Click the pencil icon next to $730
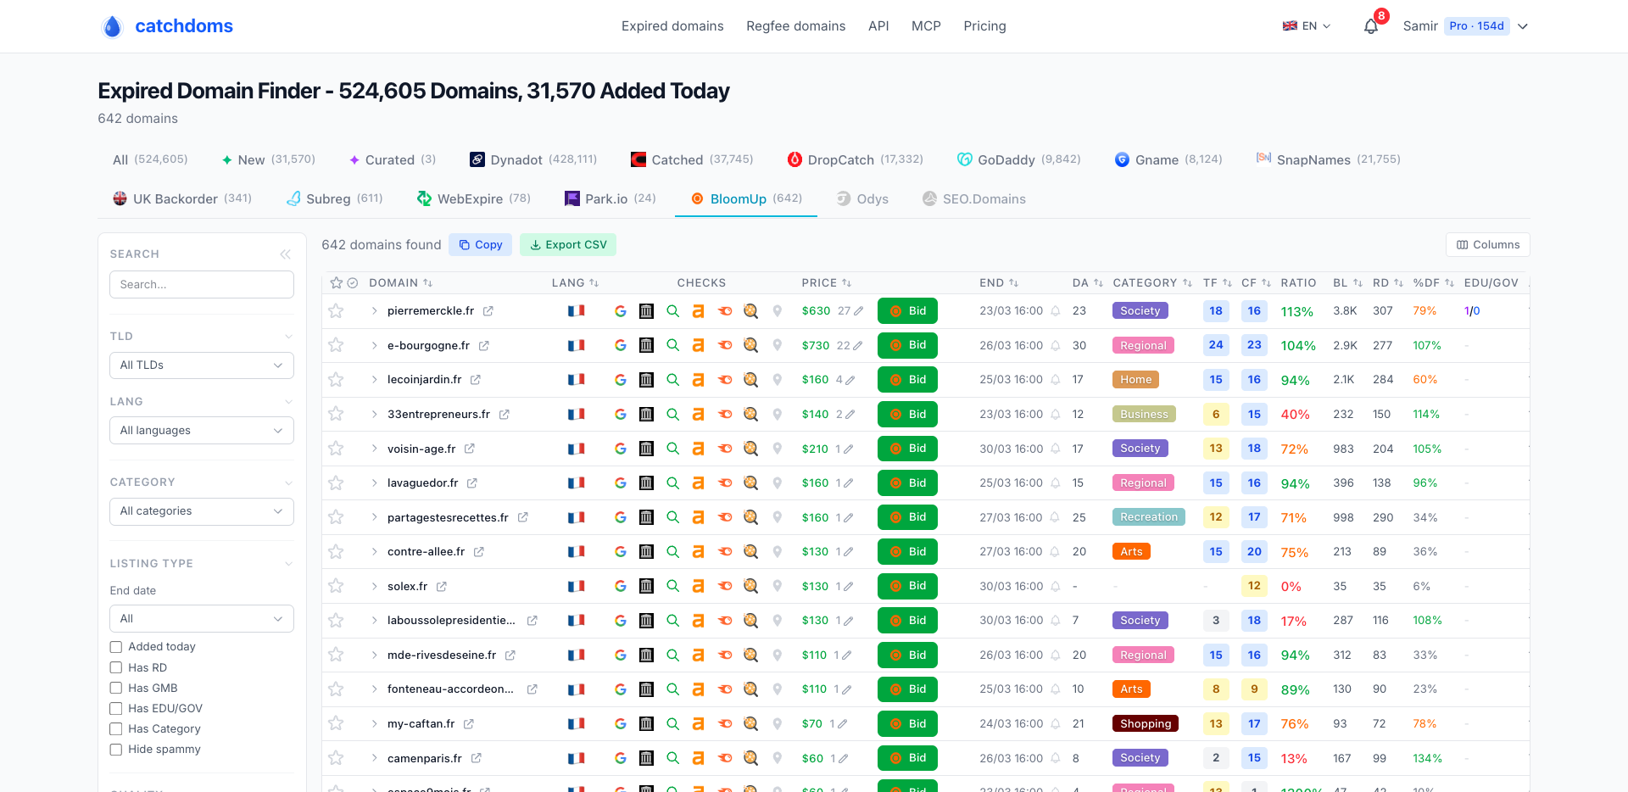Viewport: 1628px width, 792px height. (x=857, y=346)
